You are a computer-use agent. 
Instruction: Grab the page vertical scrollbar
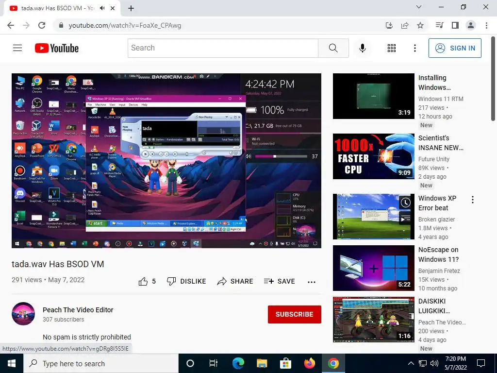(x=493, y=79)
